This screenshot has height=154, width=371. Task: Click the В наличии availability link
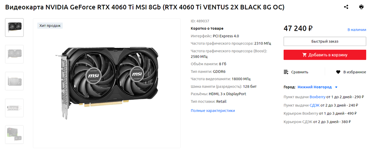357,30
